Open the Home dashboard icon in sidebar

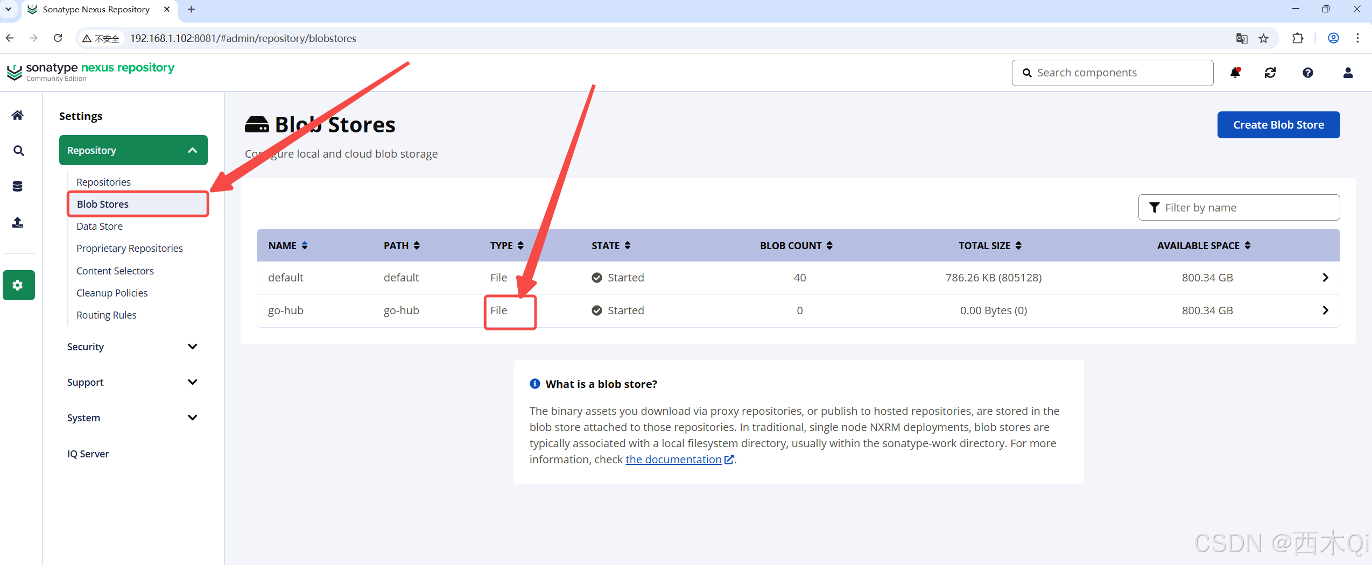18,115
